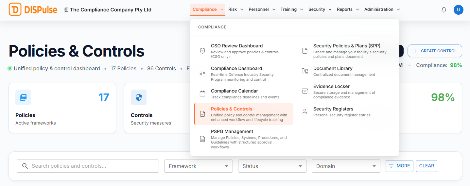Click the Evidence Locker archive icon
This screenshot has height=186, width=470.
tap(305, 91)
